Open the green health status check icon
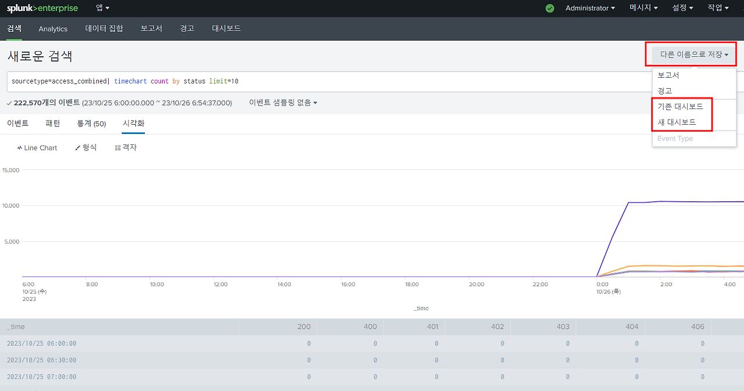744x391 pixels. tap(550, 8)
